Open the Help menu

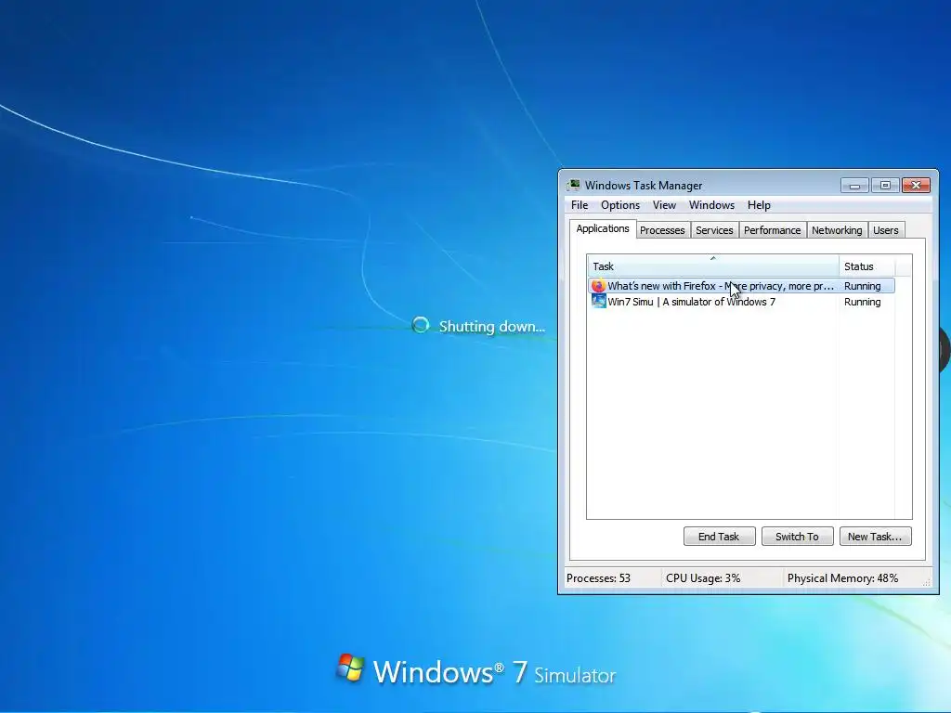pyautogui.click(x=759, y=205)
